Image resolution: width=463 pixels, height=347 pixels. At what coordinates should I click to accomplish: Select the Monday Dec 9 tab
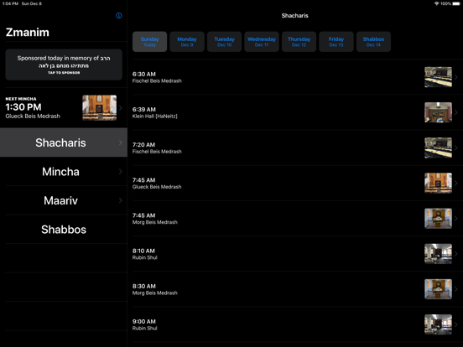point(187,42)
